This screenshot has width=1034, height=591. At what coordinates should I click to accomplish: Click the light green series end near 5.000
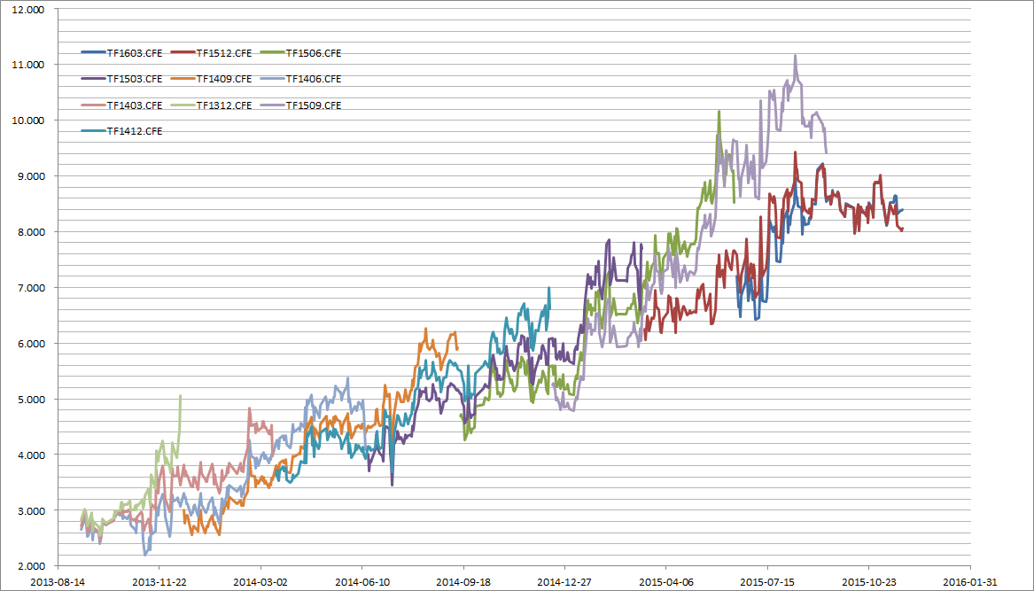pos(180,397)
